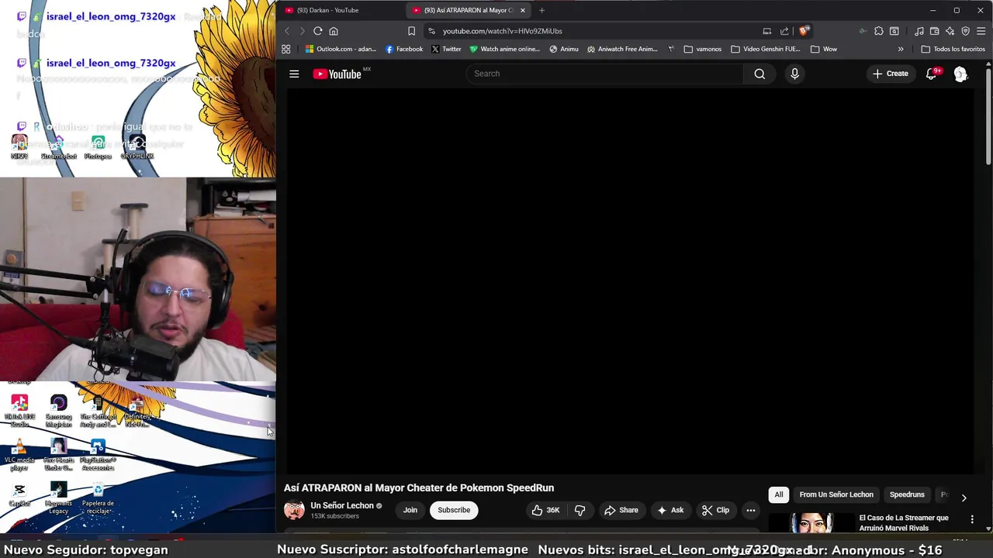Reload the page with the refresh icon

point(317,31)
